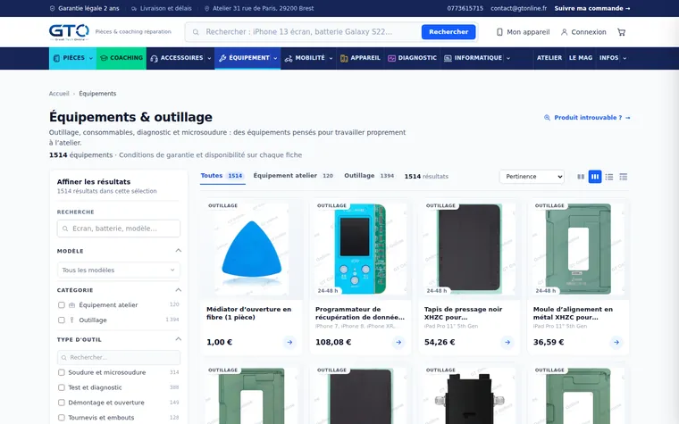
Task: Open Programmateur de récupération arrow button
Action: (398, 342)
